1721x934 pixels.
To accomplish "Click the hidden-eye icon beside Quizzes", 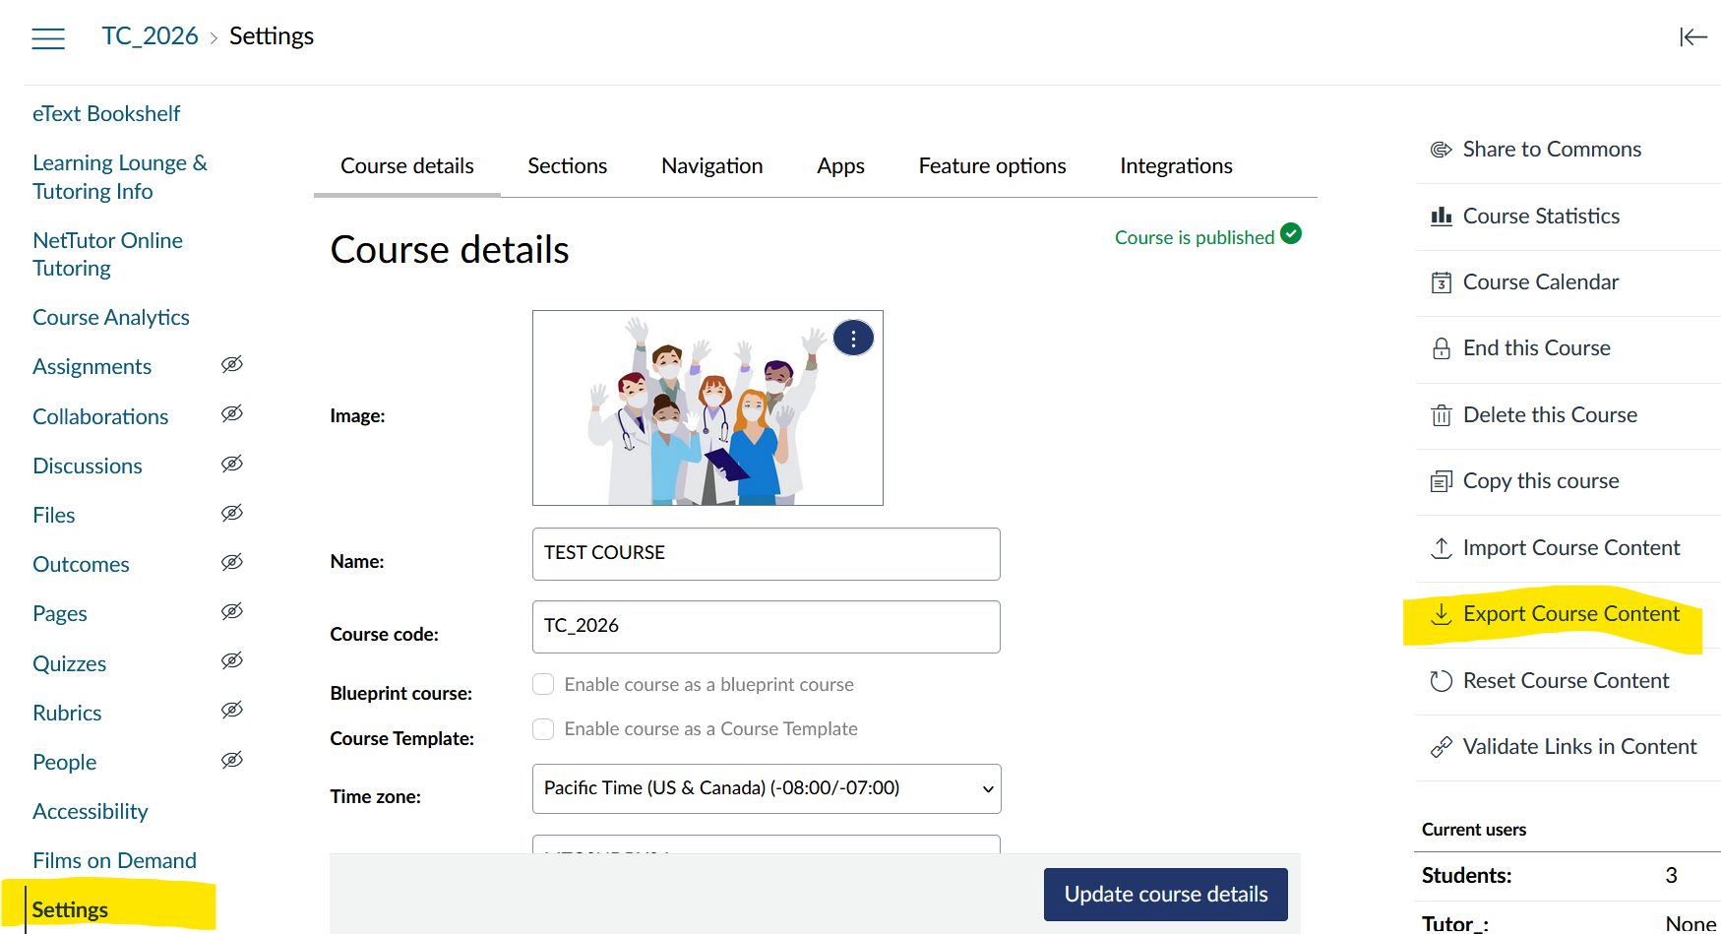I will [x=232, y=660].
